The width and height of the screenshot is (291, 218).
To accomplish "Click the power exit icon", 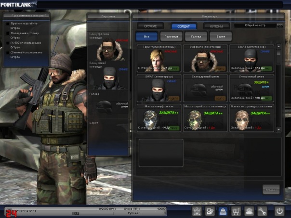I will pos(279,211).
